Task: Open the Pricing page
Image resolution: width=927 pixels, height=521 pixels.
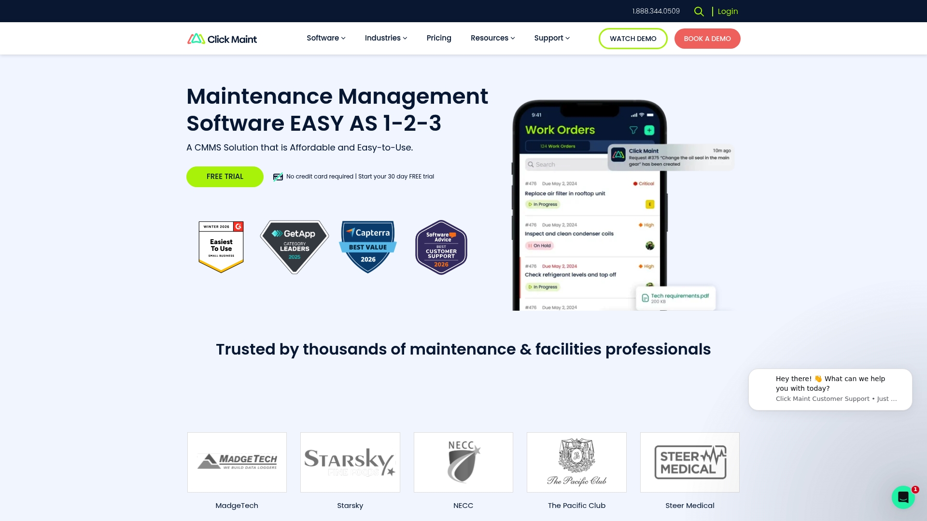Action: point(439,38)
